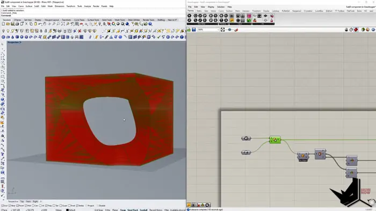Viewport: 376px width, 211px height.
Task: Toggle Record History in Rhino status bar
Action: (156, 210)
